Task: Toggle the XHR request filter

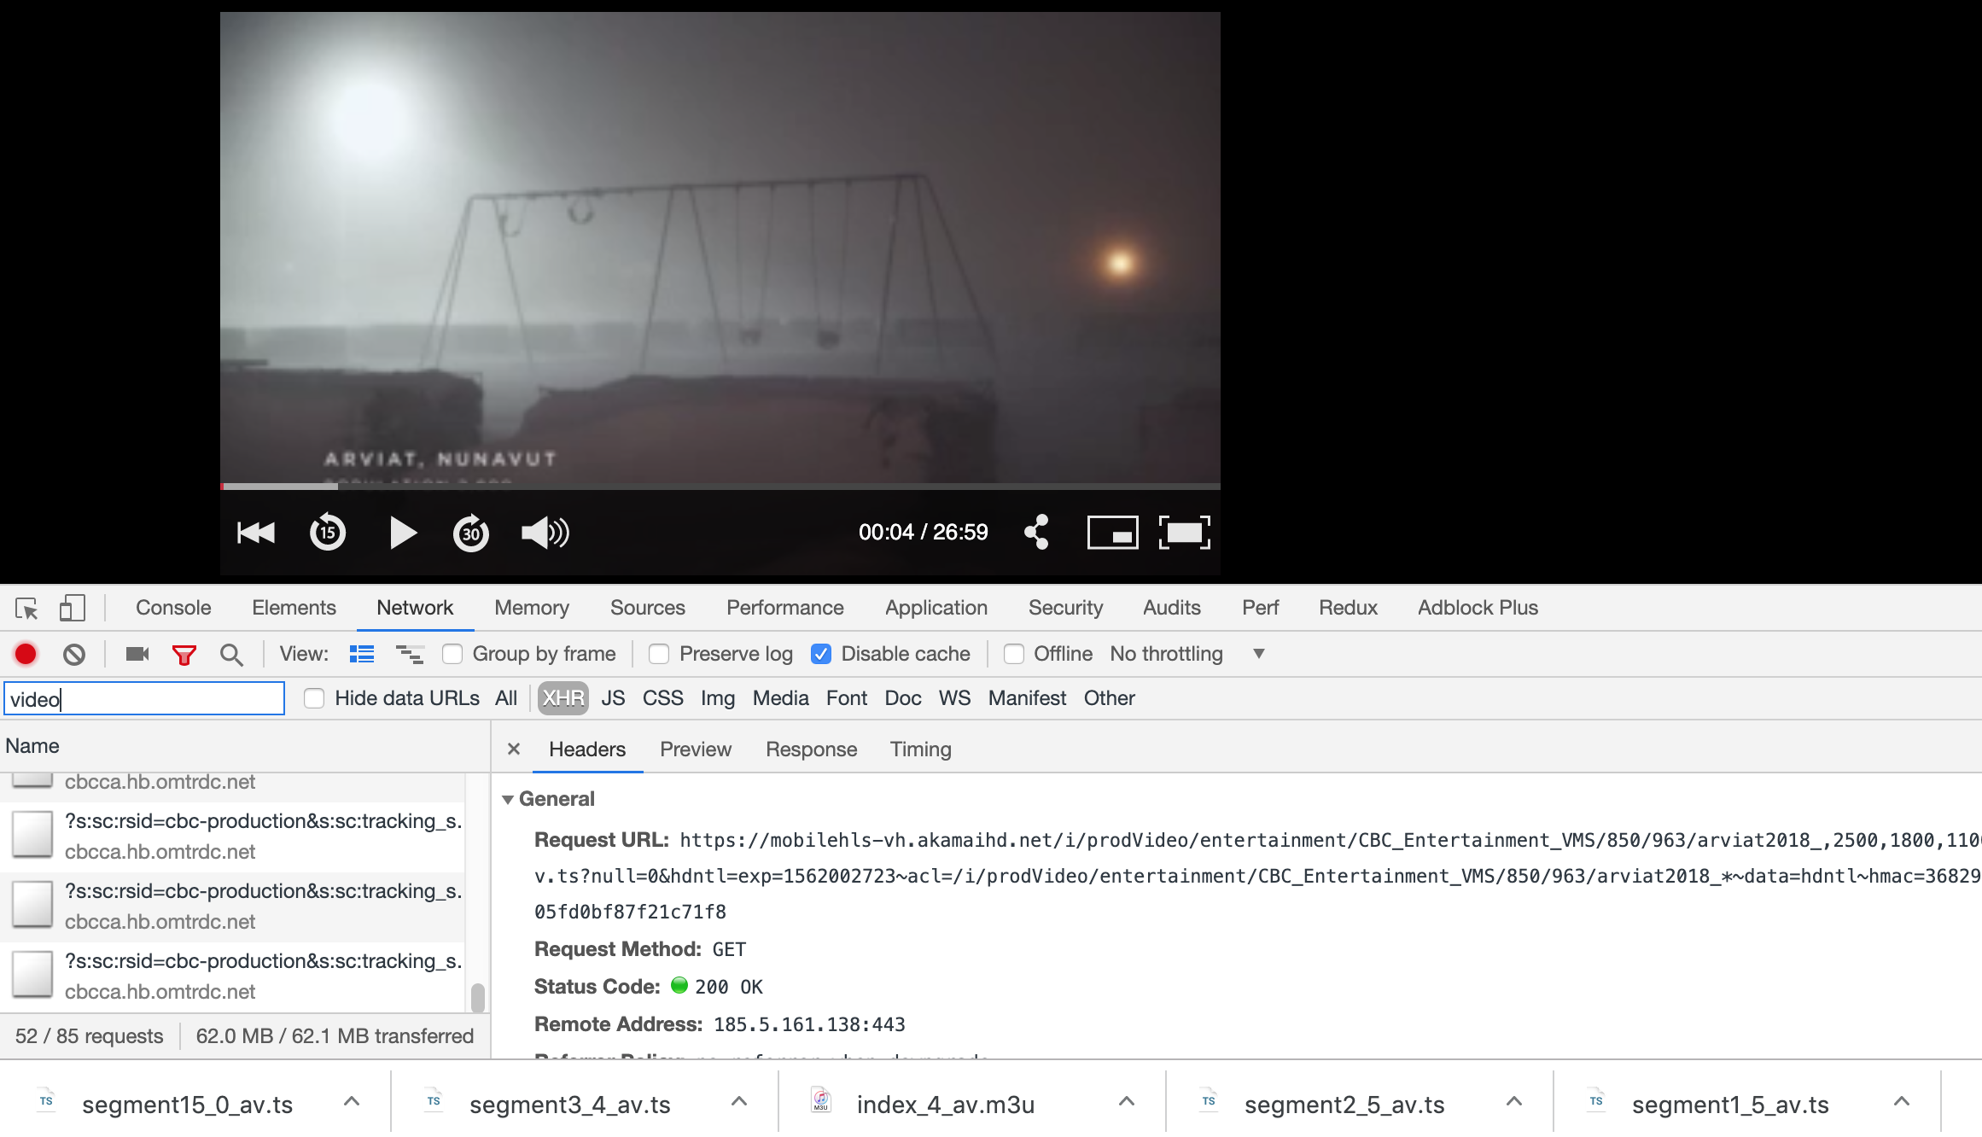Action: [x=563, y=698]
